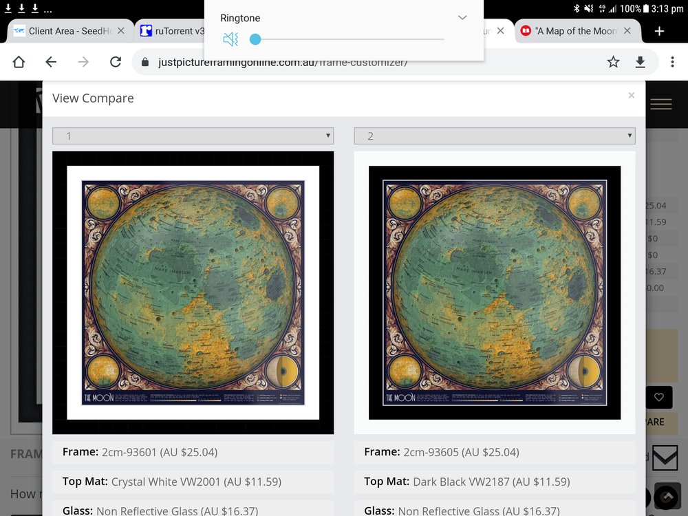Open browser three-dot menu
This screenshot has width=688, height=516.
click(672, 62)
